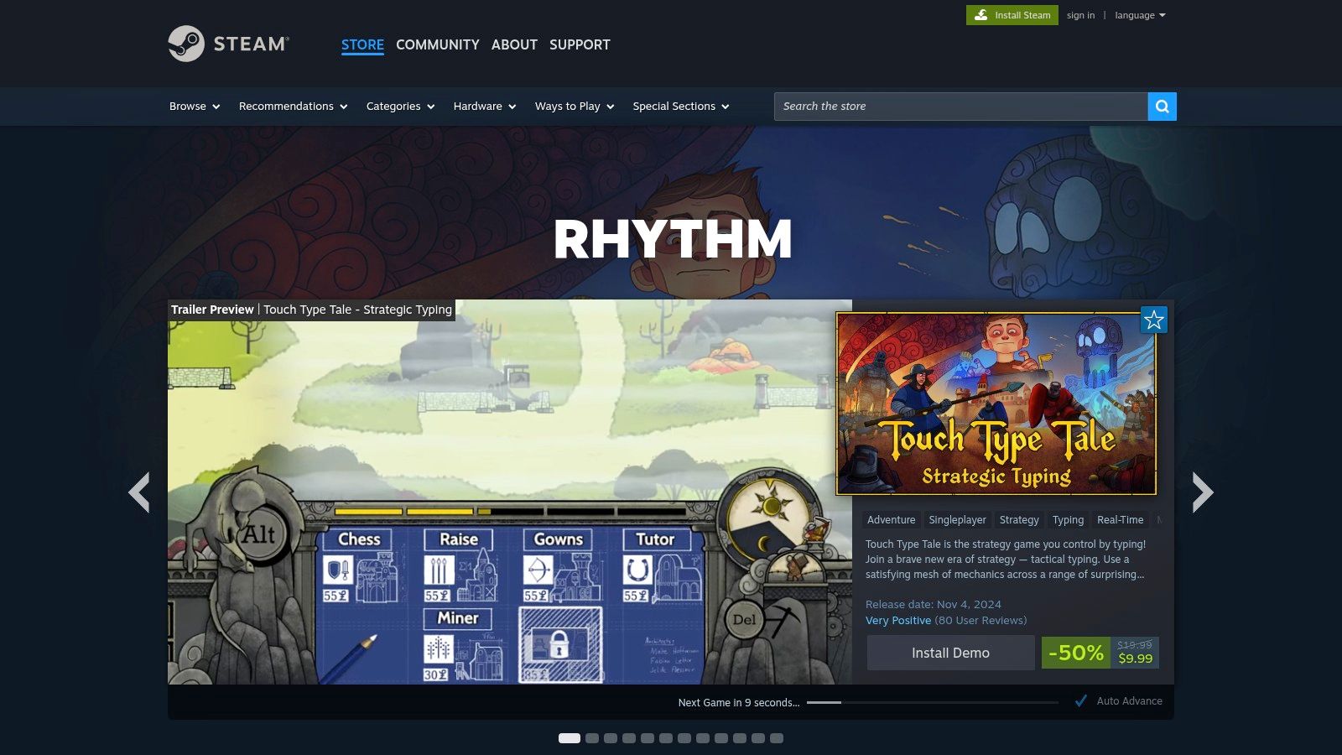Click the Install Demo button
This screenshot has width=1342, height=755.
point(950,653)
